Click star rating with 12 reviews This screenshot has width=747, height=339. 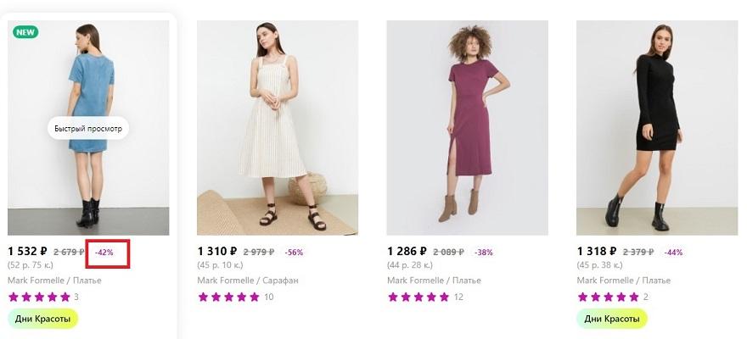(418, 297)
